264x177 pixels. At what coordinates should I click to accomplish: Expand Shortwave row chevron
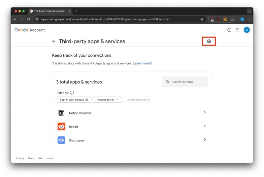pos(205,140)
